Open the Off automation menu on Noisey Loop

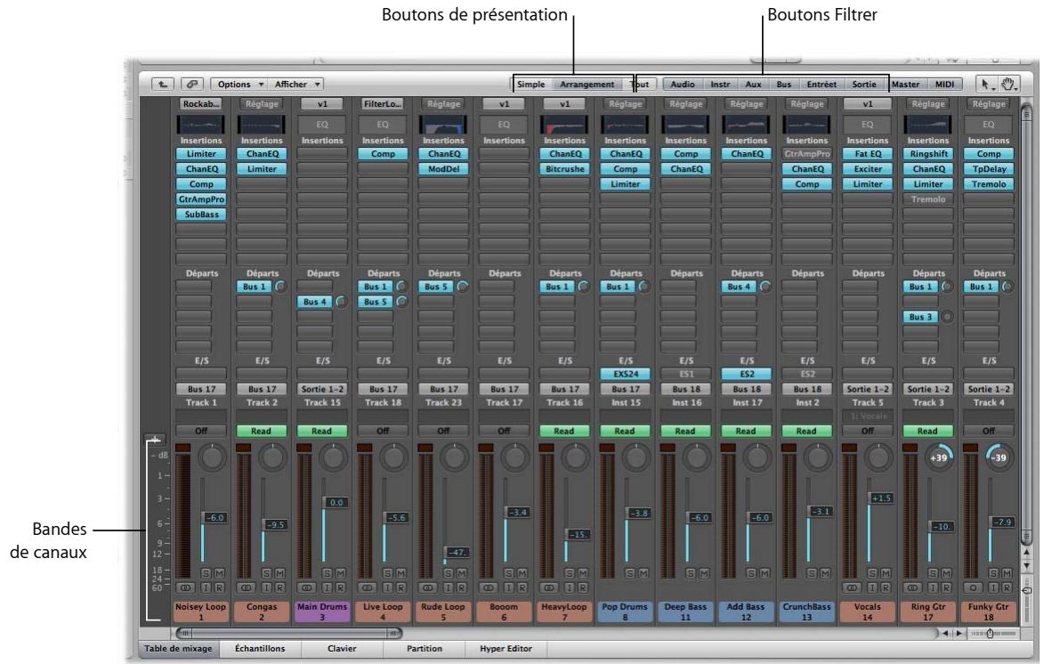click(x=200, y=431)
